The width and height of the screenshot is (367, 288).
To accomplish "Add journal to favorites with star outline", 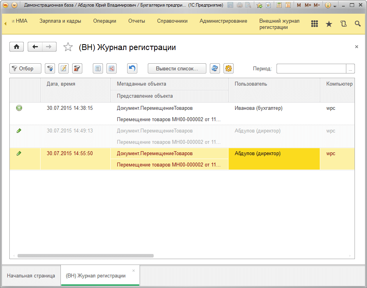I will (68, 47).
